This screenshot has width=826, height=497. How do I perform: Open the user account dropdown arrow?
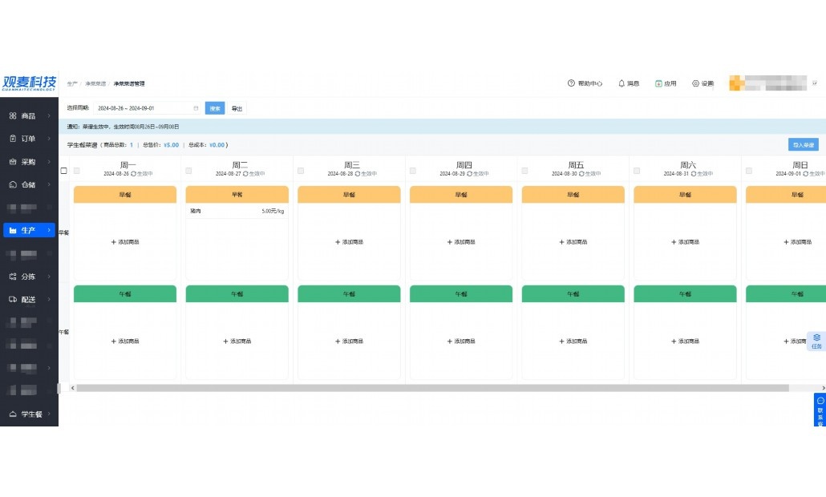815,83
